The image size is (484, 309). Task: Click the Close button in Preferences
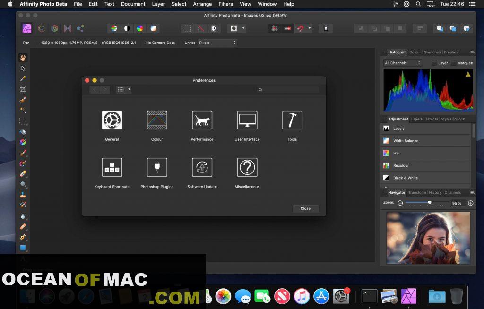coord(306,208)
